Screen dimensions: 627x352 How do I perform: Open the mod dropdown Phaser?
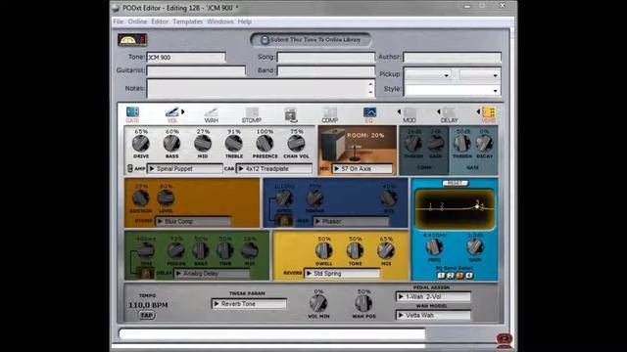pyautogui.click(x=351, y=221)
